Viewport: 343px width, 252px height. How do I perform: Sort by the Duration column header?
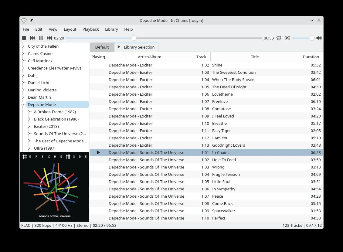(x=311, y=57)
